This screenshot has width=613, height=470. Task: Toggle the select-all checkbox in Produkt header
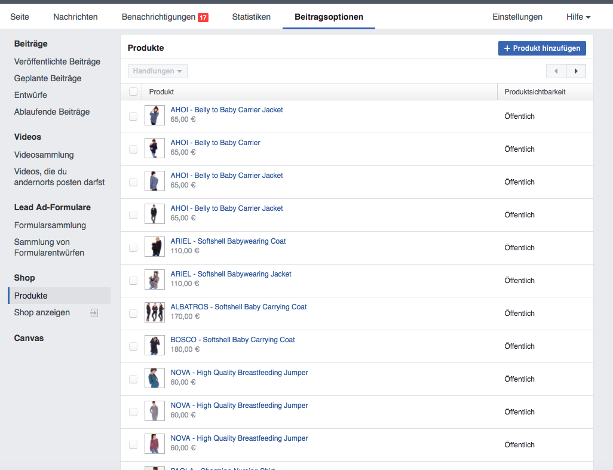coord(133,91)
